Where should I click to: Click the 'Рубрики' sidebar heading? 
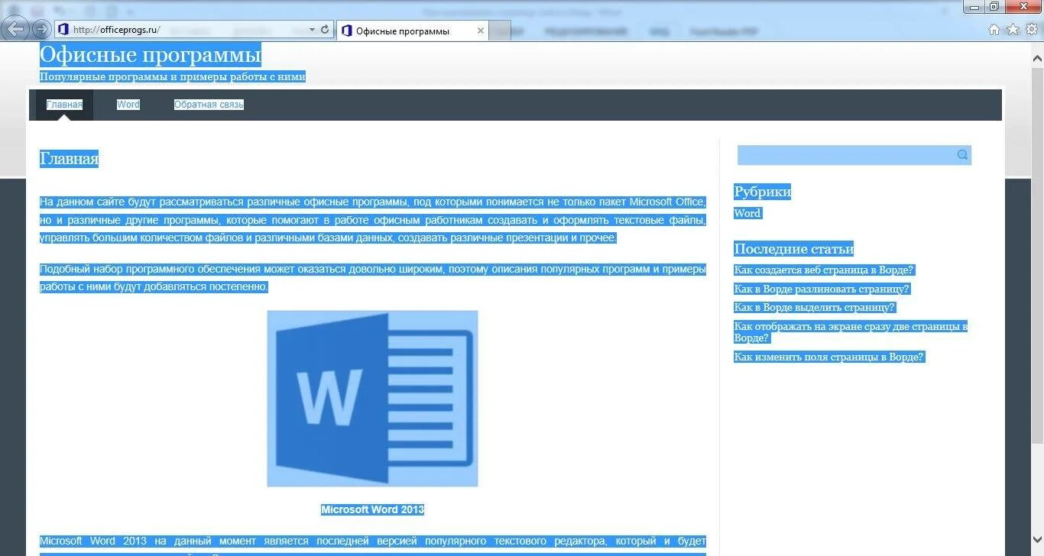[763, 192]
